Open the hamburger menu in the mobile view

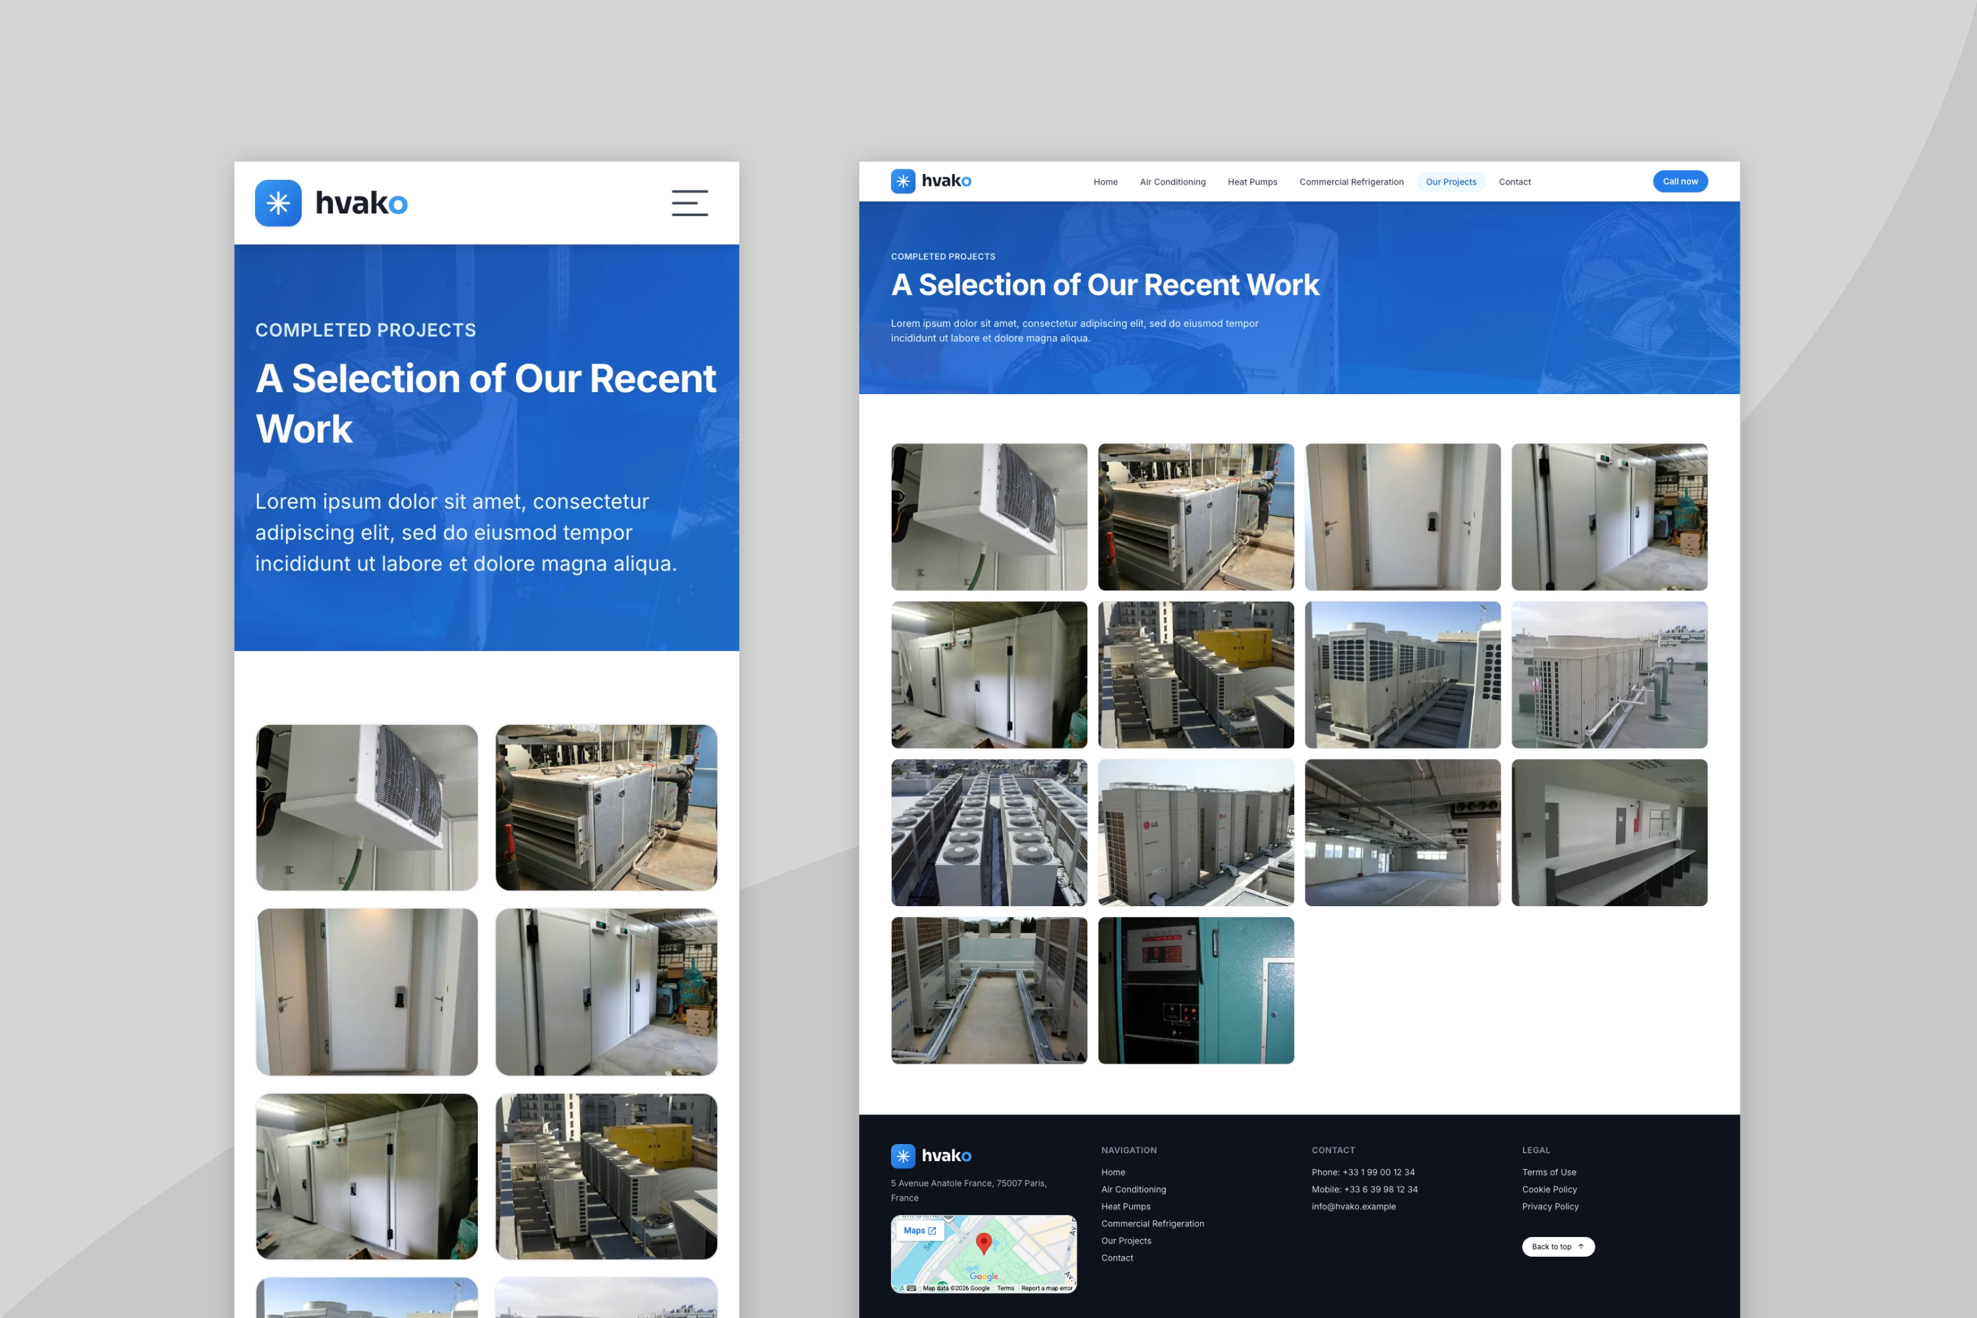689,202
